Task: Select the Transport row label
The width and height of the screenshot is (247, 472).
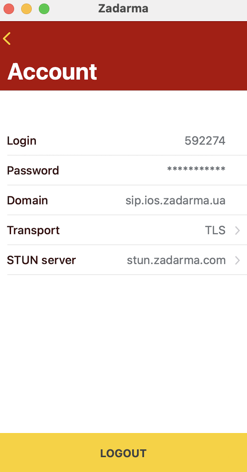Action: coord(33,230)
